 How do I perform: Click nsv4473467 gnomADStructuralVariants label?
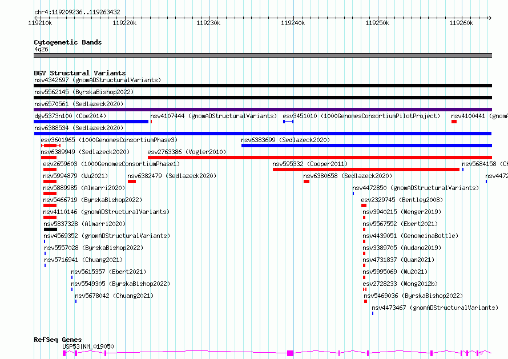[435, 308]
